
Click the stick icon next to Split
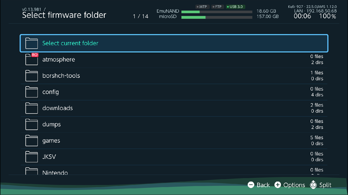pyautogui.click(x=313, y=184)
